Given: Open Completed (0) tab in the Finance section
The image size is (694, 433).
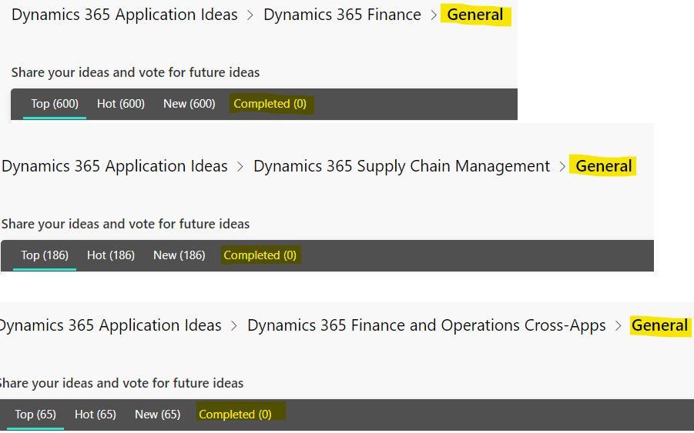Looking at the screenshot, I should 270,104.
